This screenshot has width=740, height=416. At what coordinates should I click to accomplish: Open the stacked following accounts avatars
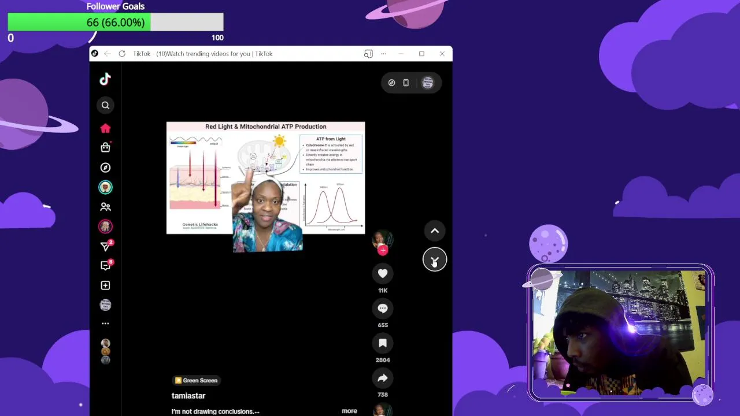coord(105,351)
